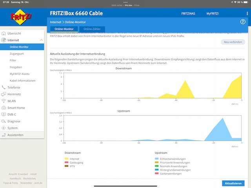251x188 pixels.
Task: Click the System gear icon
Action: coord(4,128)
